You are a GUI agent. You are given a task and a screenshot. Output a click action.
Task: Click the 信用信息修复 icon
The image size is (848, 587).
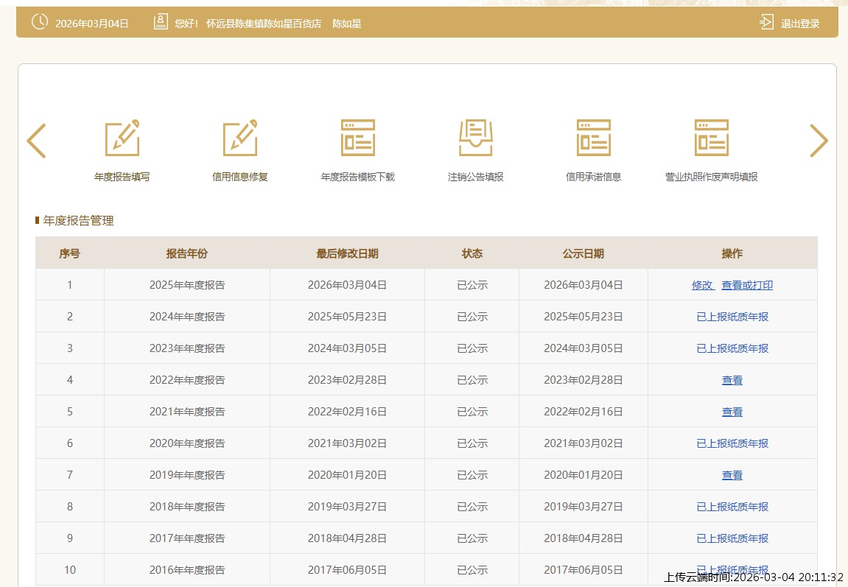point(240,138)
